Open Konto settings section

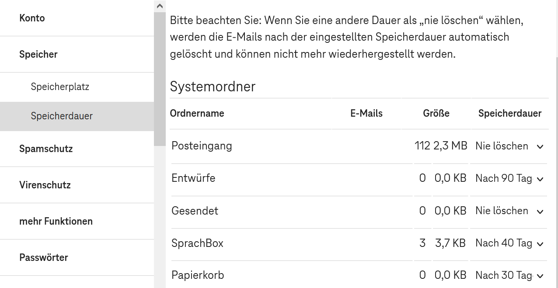(32, 18)
